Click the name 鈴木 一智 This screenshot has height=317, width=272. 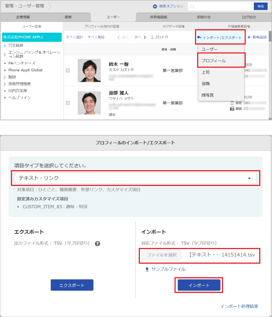click(118, 64)
